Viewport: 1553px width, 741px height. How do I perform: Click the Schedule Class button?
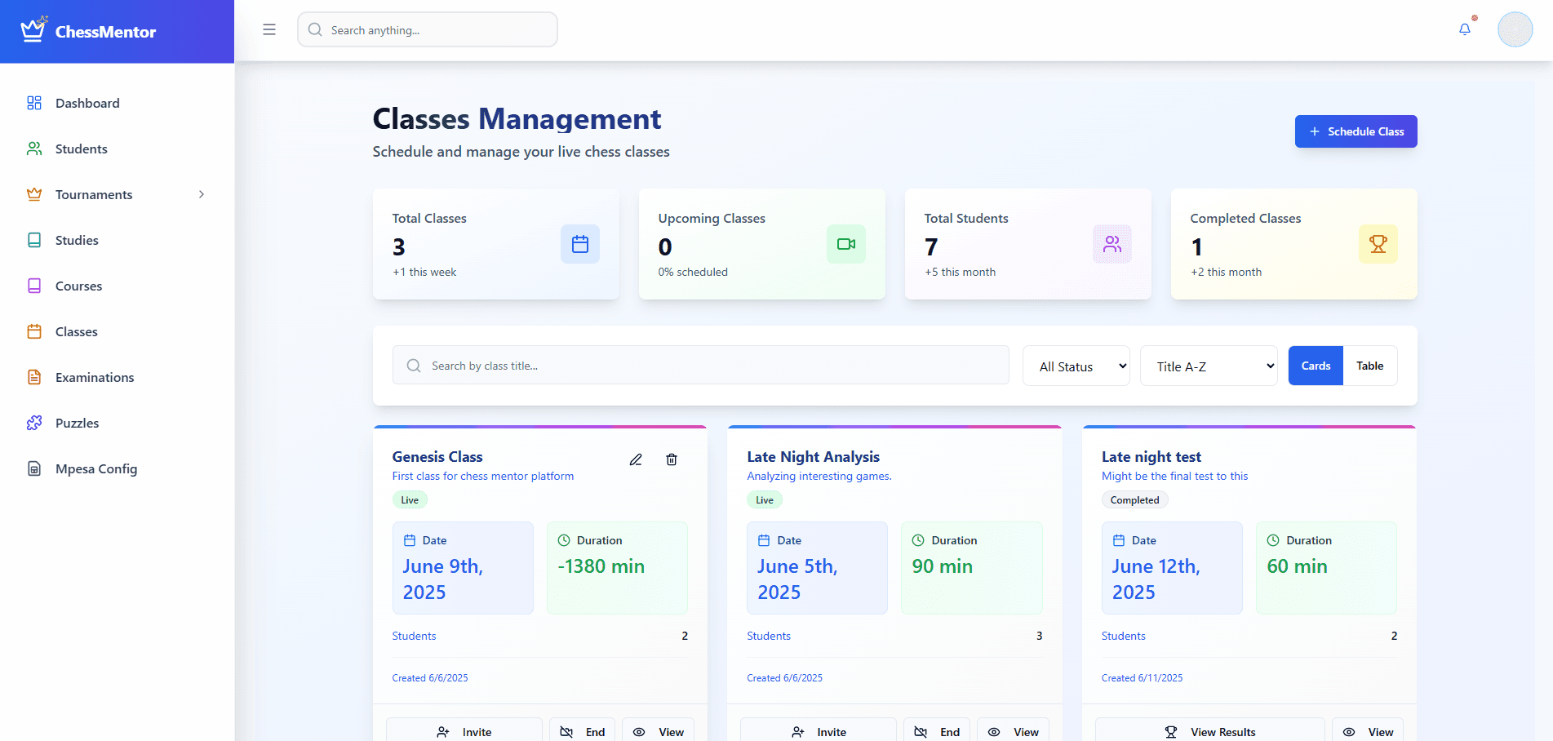(1356, 131)
